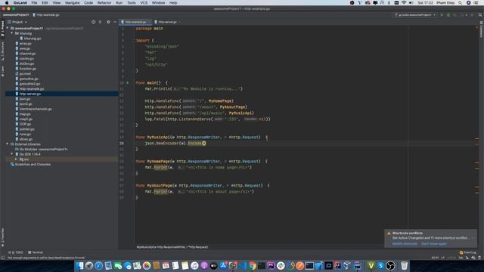
Task: Click the editor error stripe marker near line 20
Action: click(x=477, y=144)
